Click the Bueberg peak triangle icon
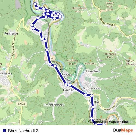 pos(111,51)
